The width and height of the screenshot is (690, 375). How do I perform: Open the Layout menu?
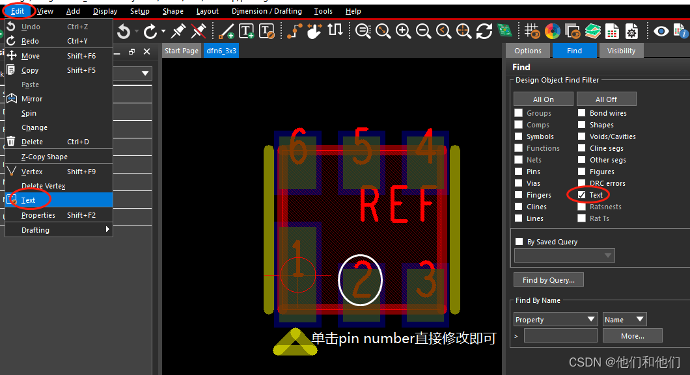(207, 11)
